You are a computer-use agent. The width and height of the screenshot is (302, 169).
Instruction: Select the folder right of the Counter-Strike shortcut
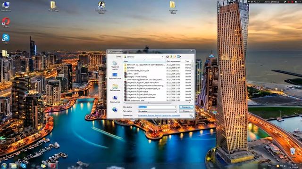[x=173, y=8]
